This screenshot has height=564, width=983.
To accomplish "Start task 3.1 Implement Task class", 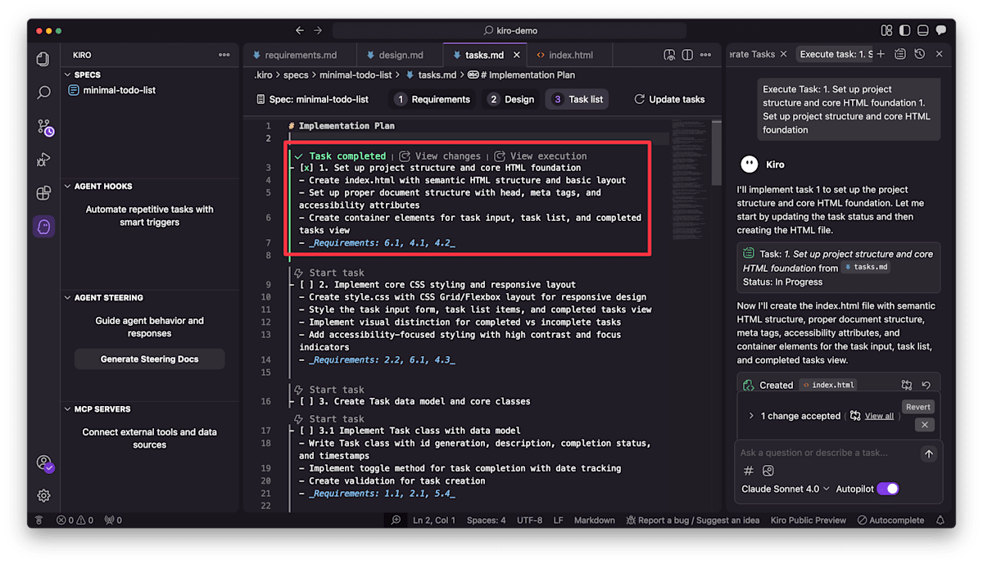I will (x=329, y=418).
